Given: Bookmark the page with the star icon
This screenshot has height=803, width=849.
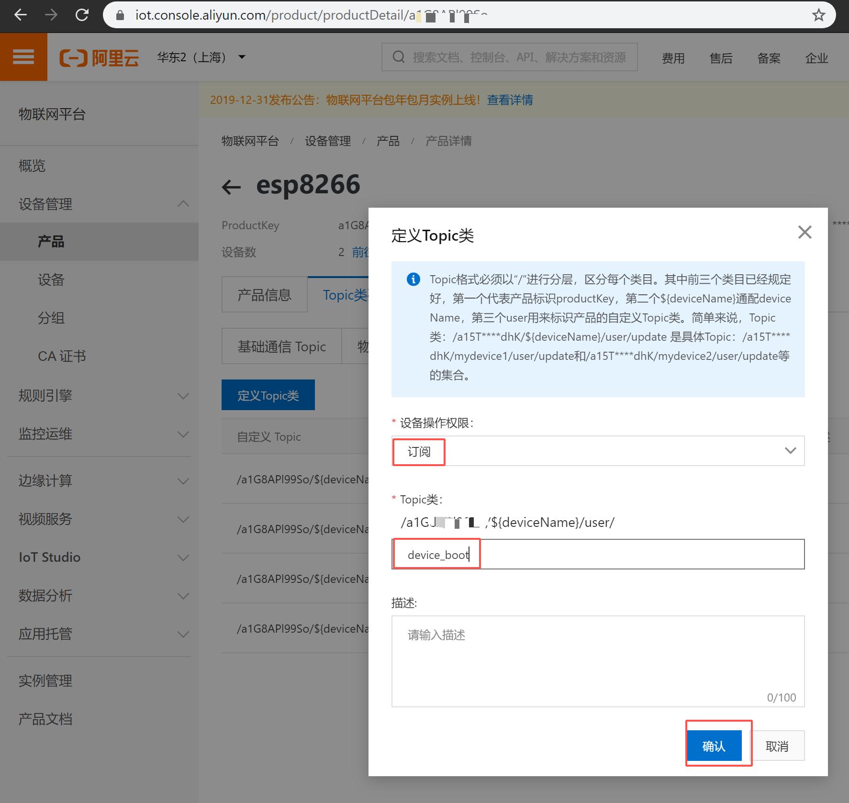Looking at the screenshot, I should (819, 15).
